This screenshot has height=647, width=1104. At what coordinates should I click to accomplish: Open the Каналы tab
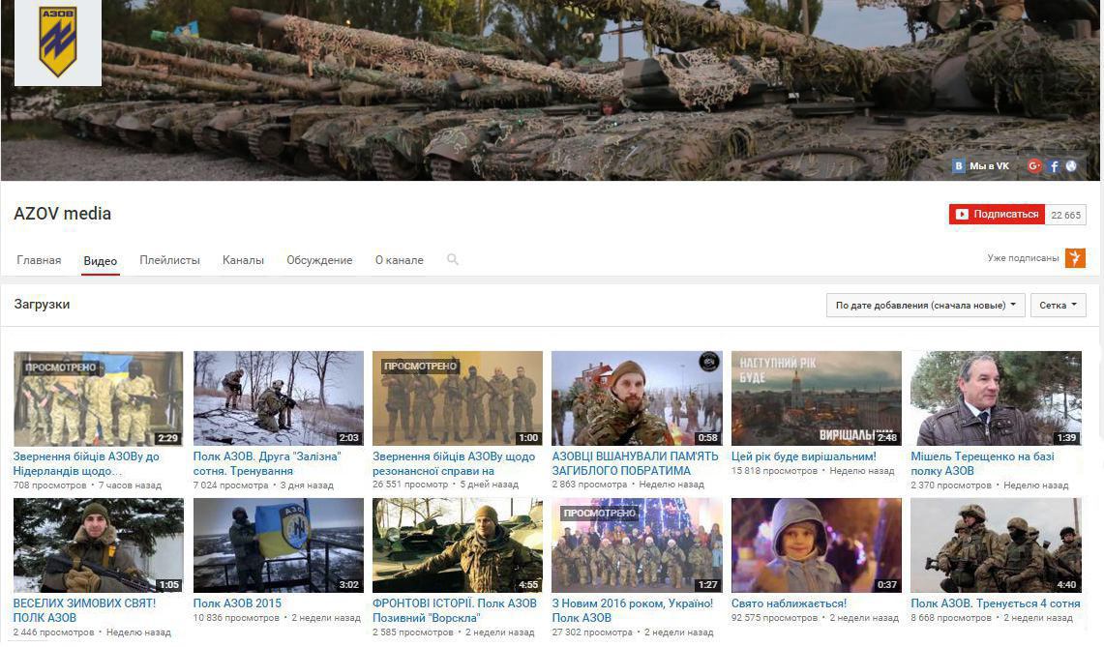click(x=243, y=260)
